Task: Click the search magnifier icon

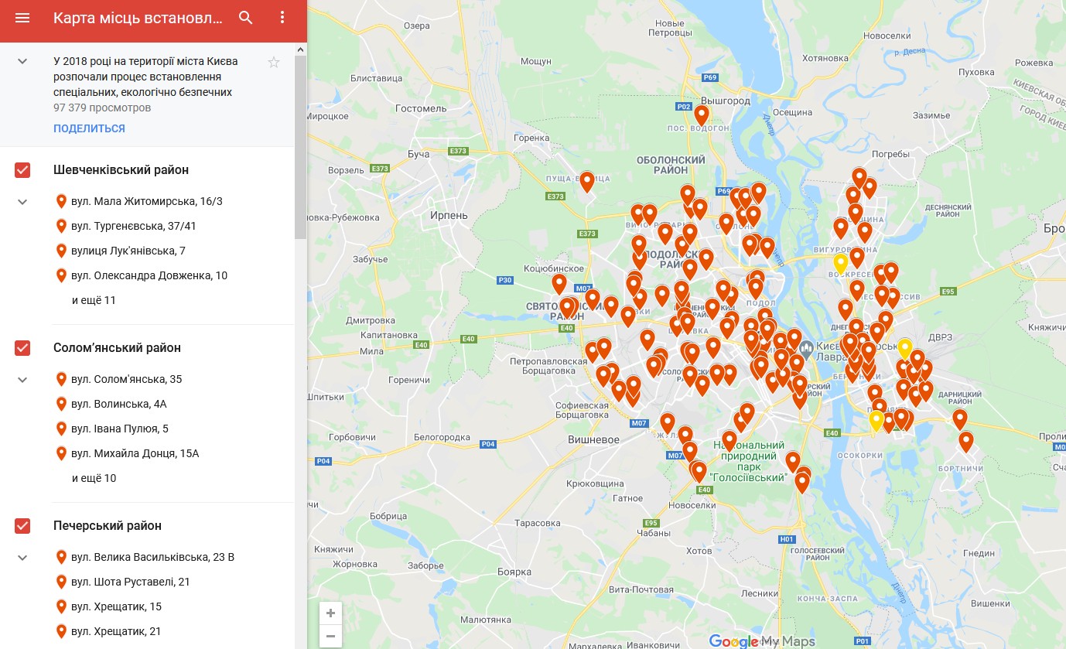Action: (246, 18)
